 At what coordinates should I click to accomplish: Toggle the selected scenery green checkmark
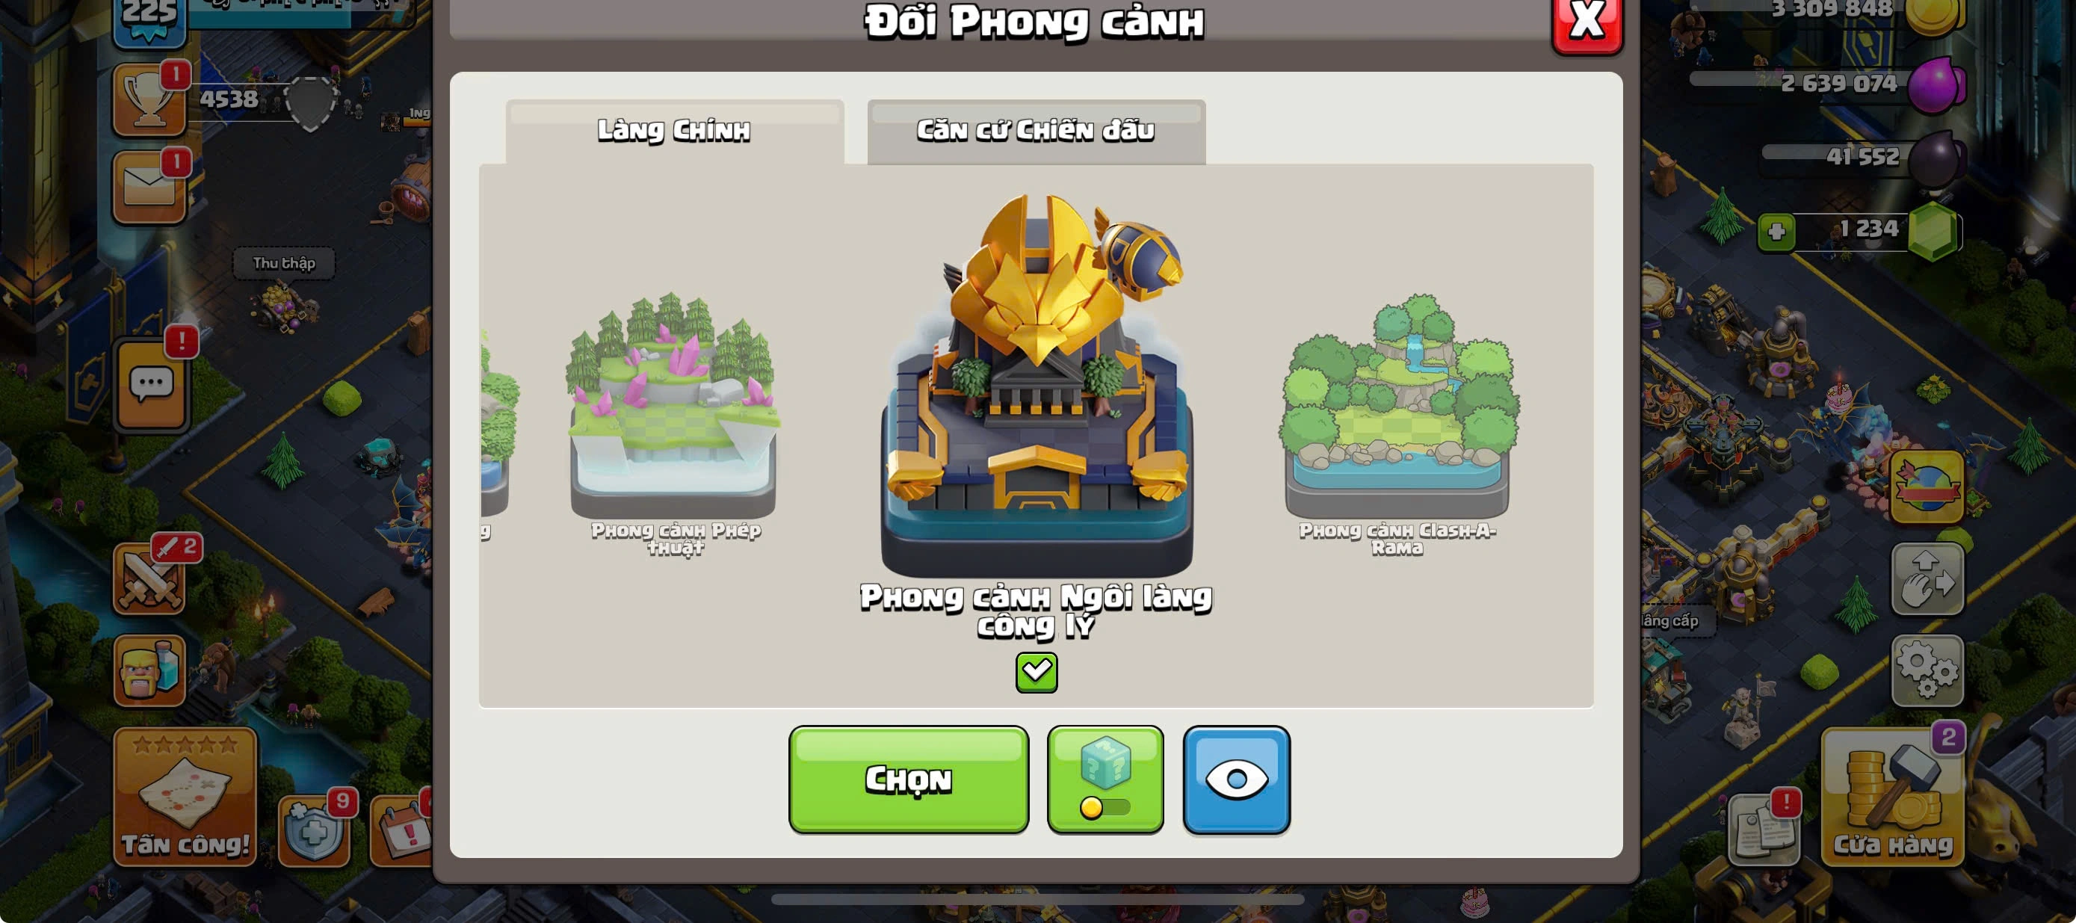pyautogui.click(x=1037, y=673)
